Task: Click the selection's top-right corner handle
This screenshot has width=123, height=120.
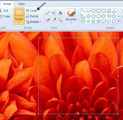Action: pyautogui.click(x=118, y=38)
